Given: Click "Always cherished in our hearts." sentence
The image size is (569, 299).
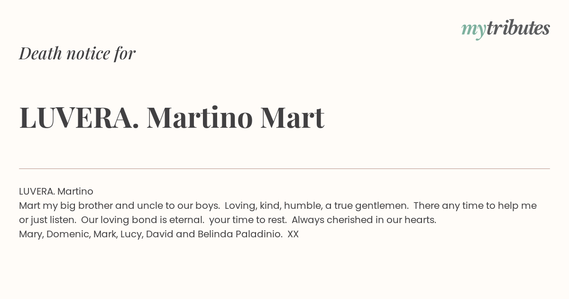Looking at the screenshot, I should (x=364, y=220).
